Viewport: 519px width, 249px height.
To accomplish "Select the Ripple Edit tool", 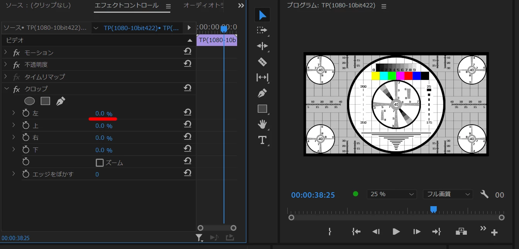I will (262, 46).
